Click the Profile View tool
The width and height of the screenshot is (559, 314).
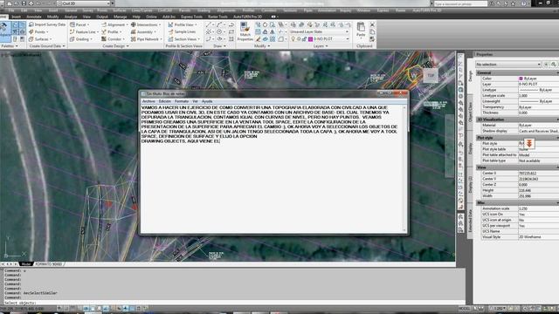point(183,24)
